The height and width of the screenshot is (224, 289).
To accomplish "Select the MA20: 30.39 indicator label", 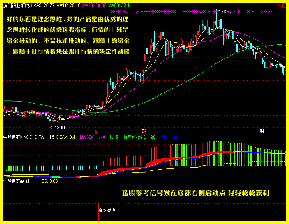I will (94, 5).
